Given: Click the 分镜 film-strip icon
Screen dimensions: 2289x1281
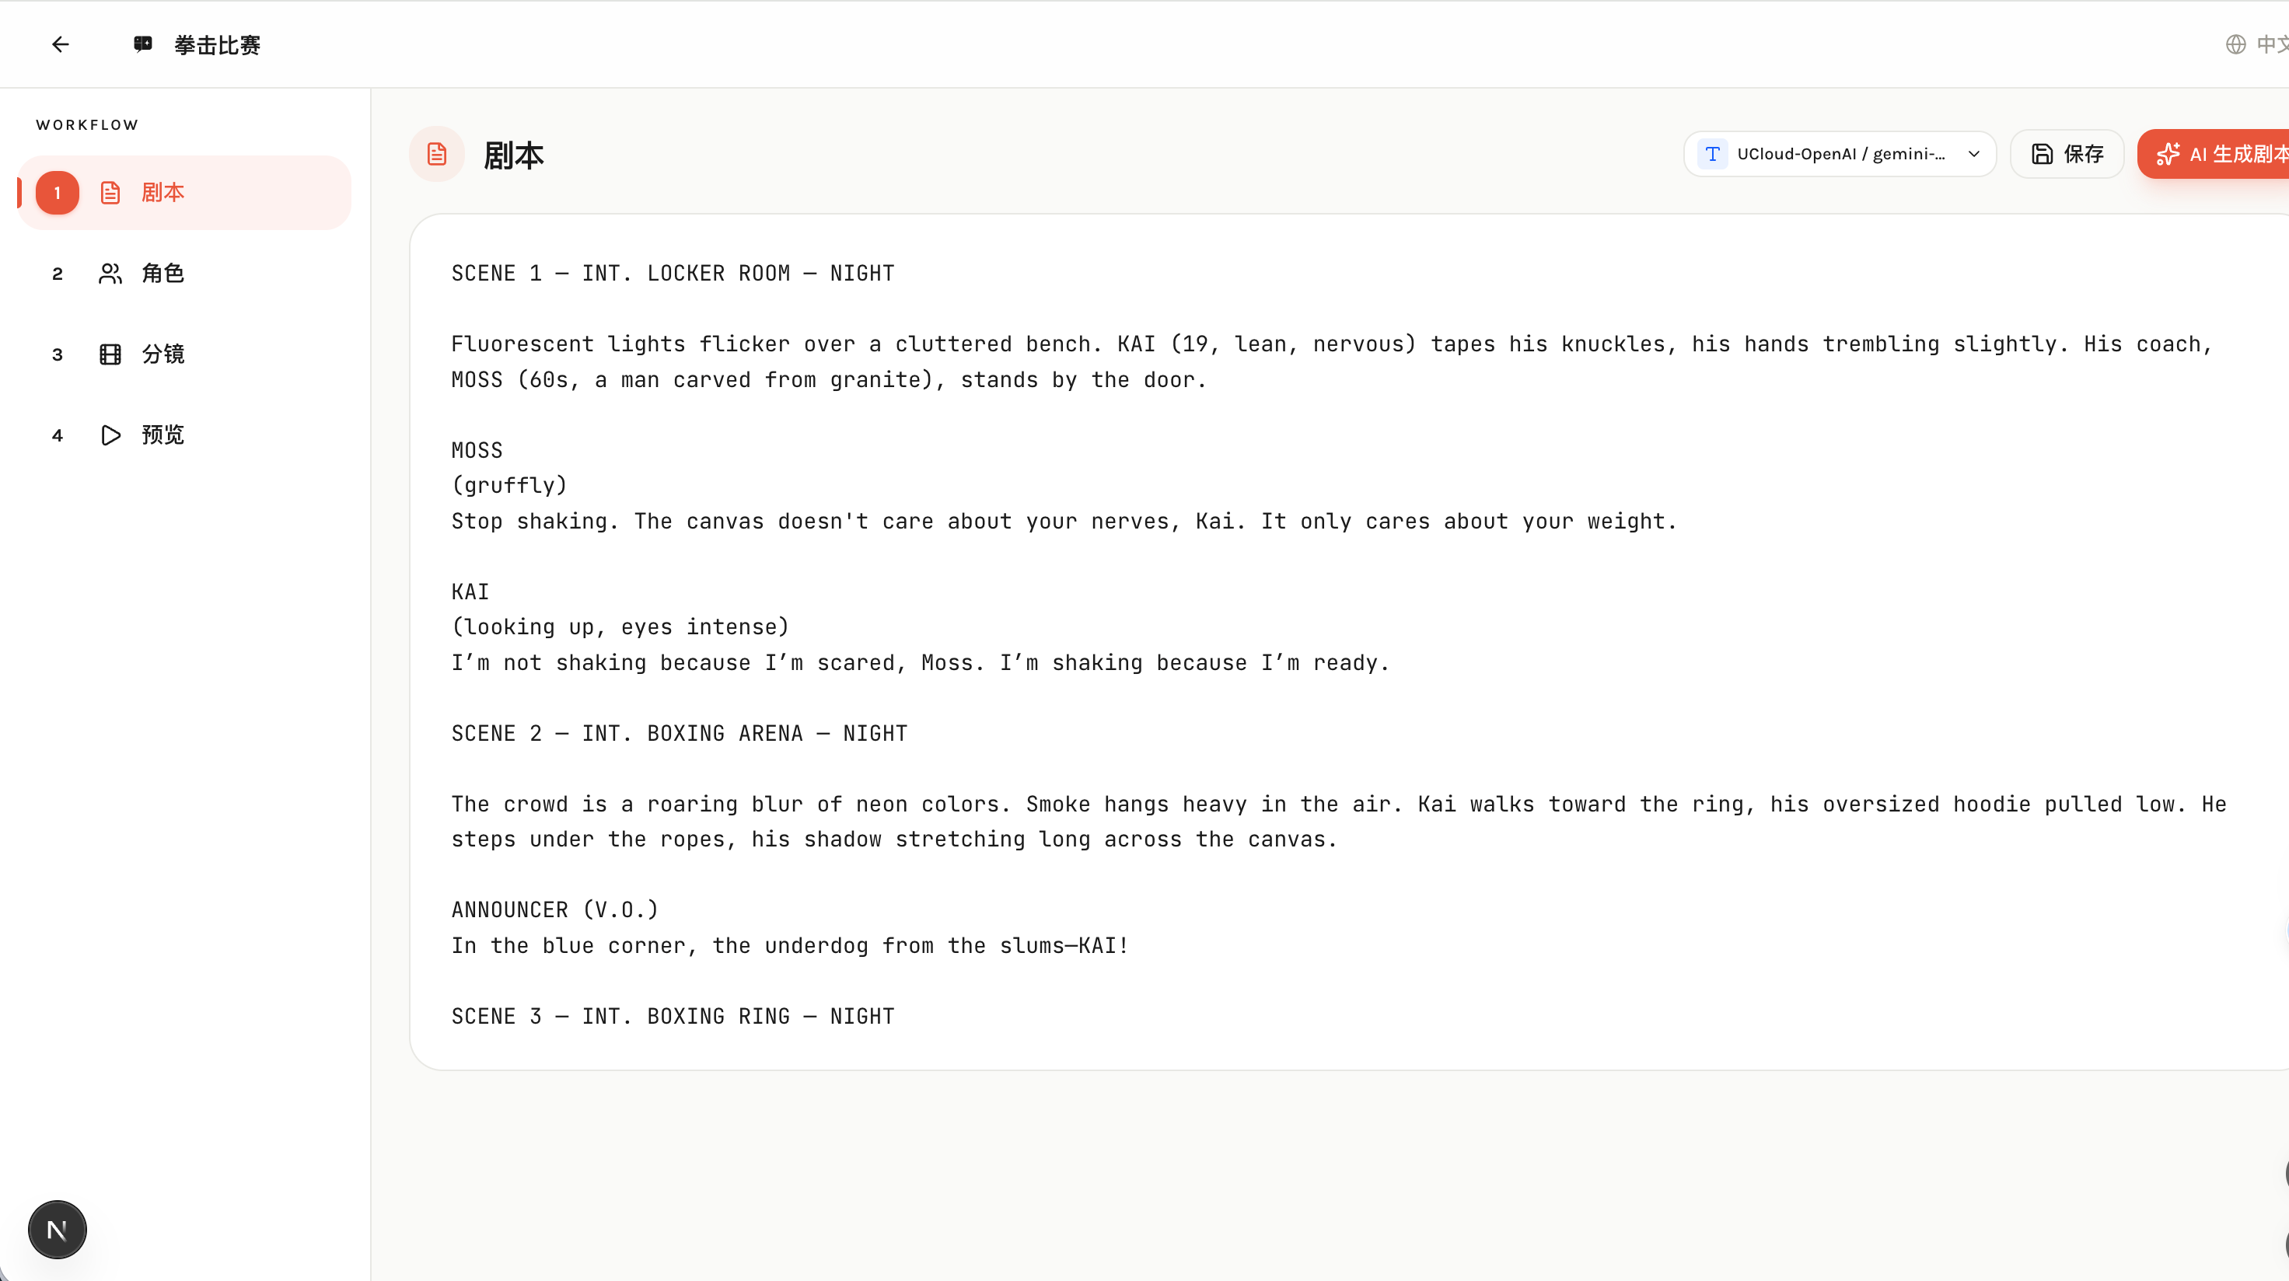Looking at the screenshot, I should coord(110,354).
